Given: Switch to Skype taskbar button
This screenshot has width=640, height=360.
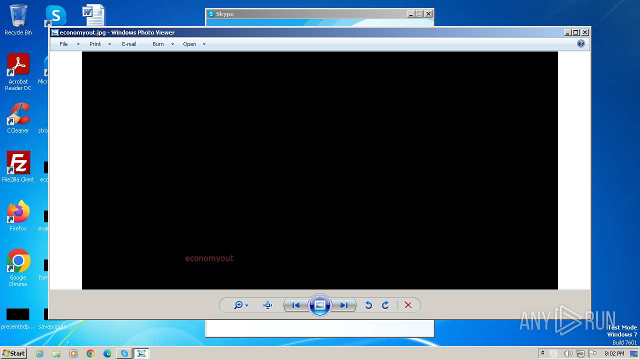Looking at the screenshot, I should [x=124, y=353].
